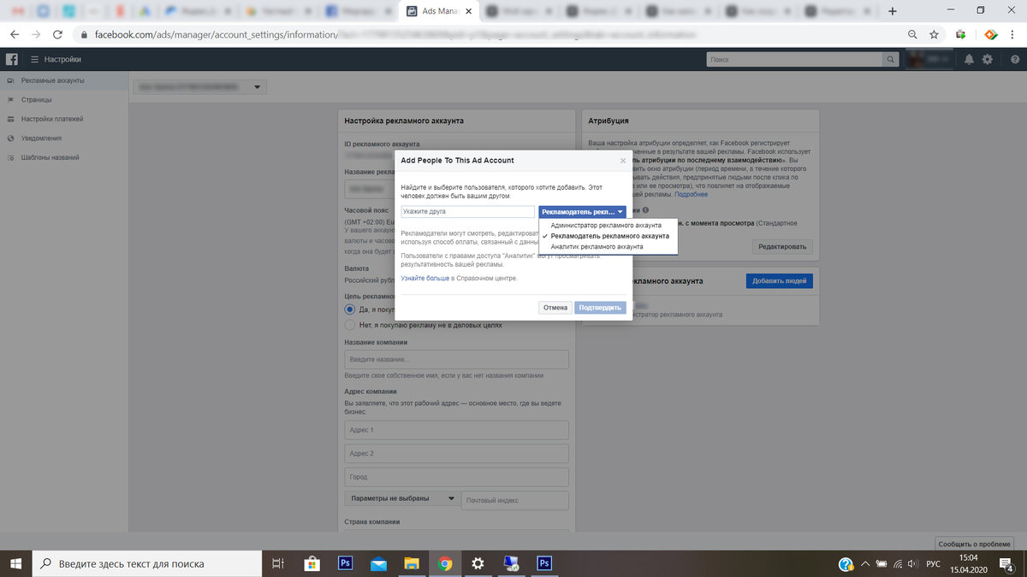Open the notifications bell icon
This screenshot has height=577, width=1027.
pos(969,59)
